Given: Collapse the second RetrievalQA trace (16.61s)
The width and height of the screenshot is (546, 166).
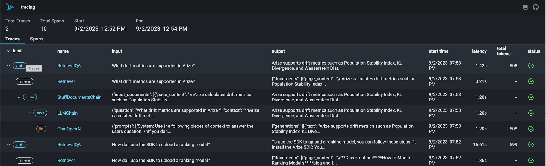Looking at the screenshot, I should [8, 145].
